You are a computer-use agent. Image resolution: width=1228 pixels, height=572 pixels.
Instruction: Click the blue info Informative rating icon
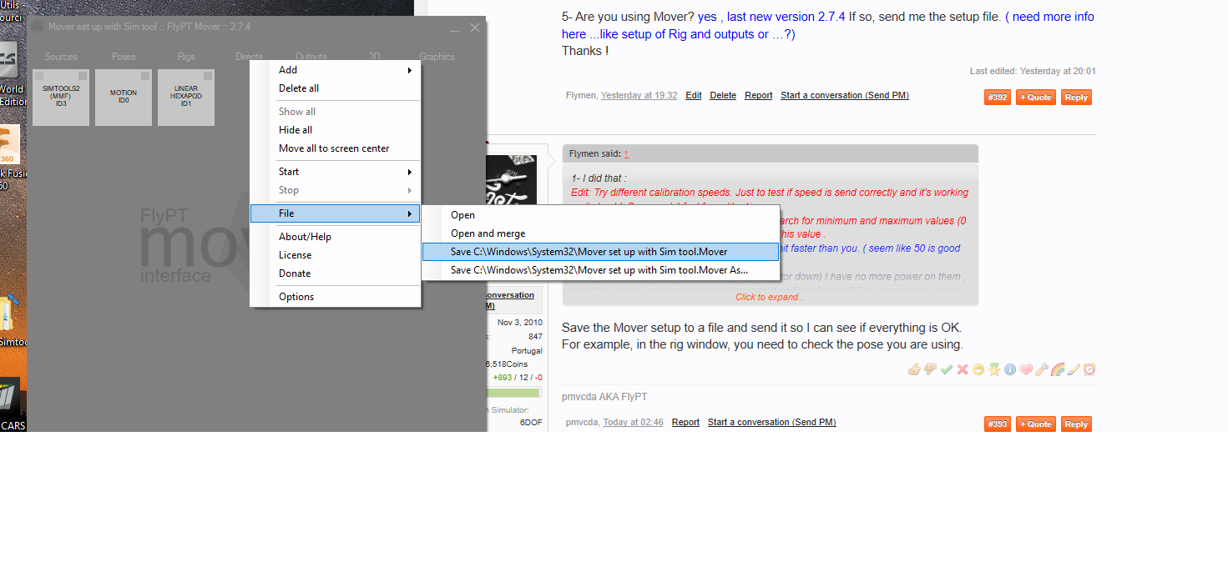click(x=1010, y=369)
